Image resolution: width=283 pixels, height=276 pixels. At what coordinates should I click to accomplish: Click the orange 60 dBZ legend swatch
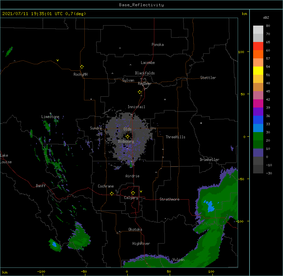(x=258, y=54)
